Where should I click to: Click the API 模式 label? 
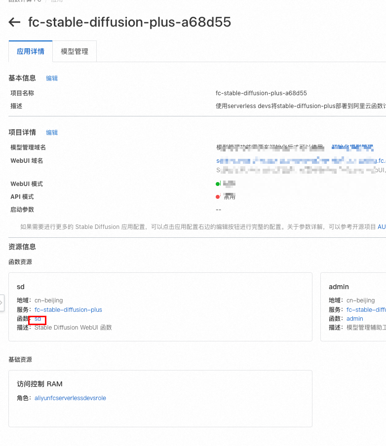22,197
